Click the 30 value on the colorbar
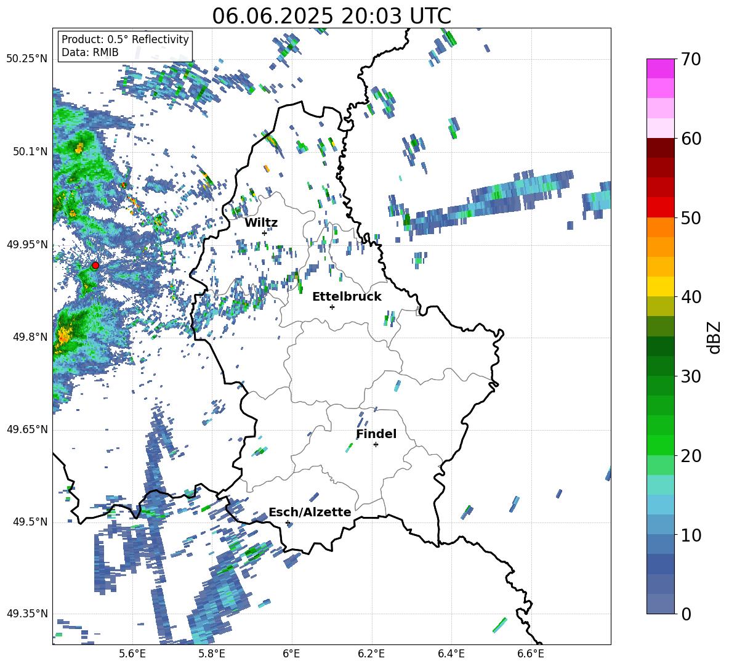The image size is (729, 666). point(690,376)
